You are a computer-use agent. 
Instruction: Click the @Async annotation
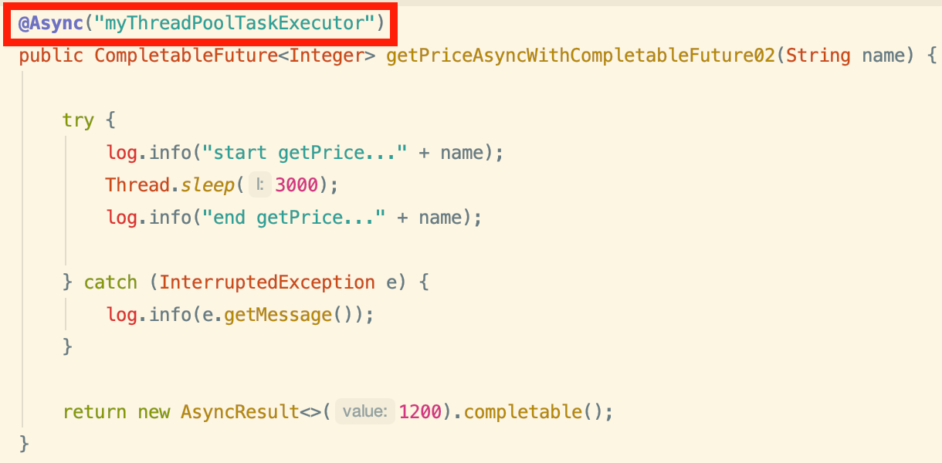pyautogui.click(x=51, y=23)
